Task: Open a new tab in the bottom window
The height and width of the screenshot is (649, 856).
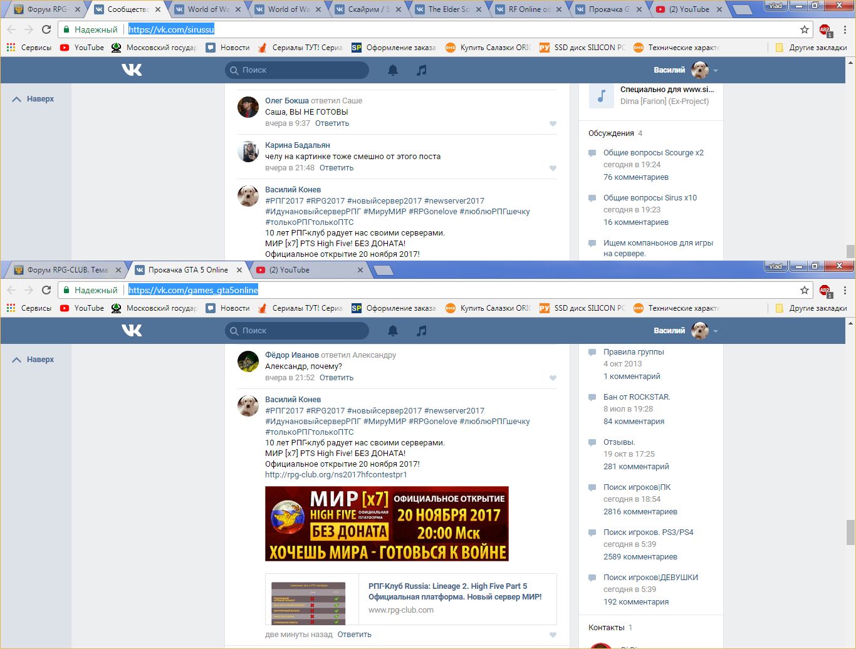Action: (383, 270)
